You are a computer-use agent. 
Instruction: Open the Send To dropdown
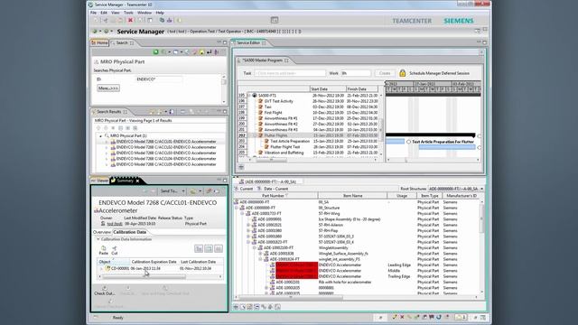click(x=183, y=191)
